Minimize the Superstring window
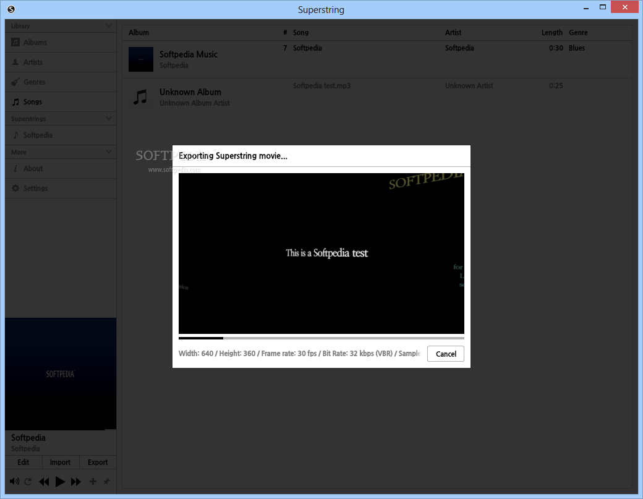643x499 pixels. point(586,8)
